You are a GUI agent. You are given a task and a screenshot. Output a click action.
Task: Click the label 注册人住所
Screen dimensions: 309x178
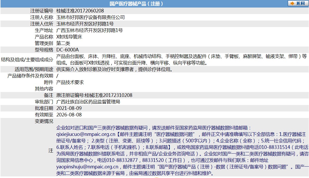coord(42,24)
